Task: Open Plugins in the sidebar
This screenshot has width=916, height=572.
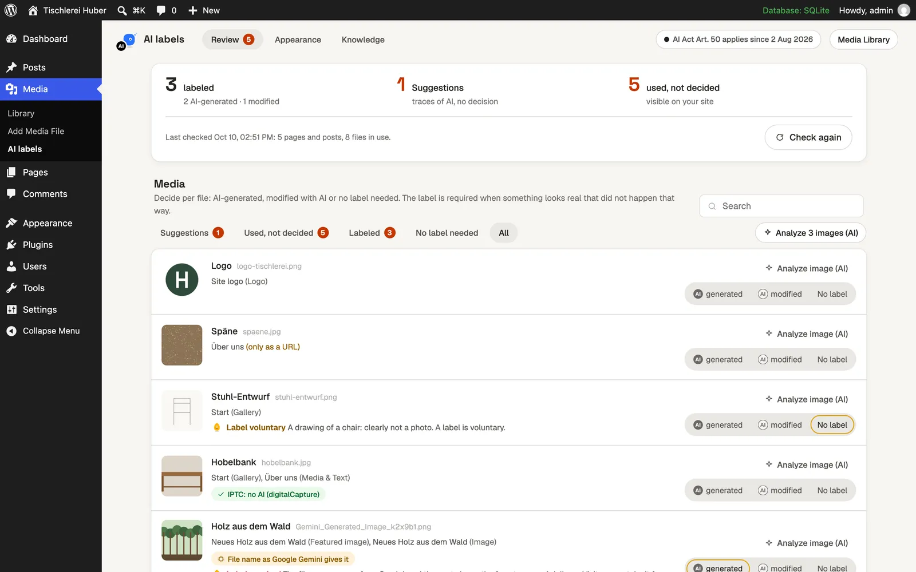Action: [x=51, y=245]
